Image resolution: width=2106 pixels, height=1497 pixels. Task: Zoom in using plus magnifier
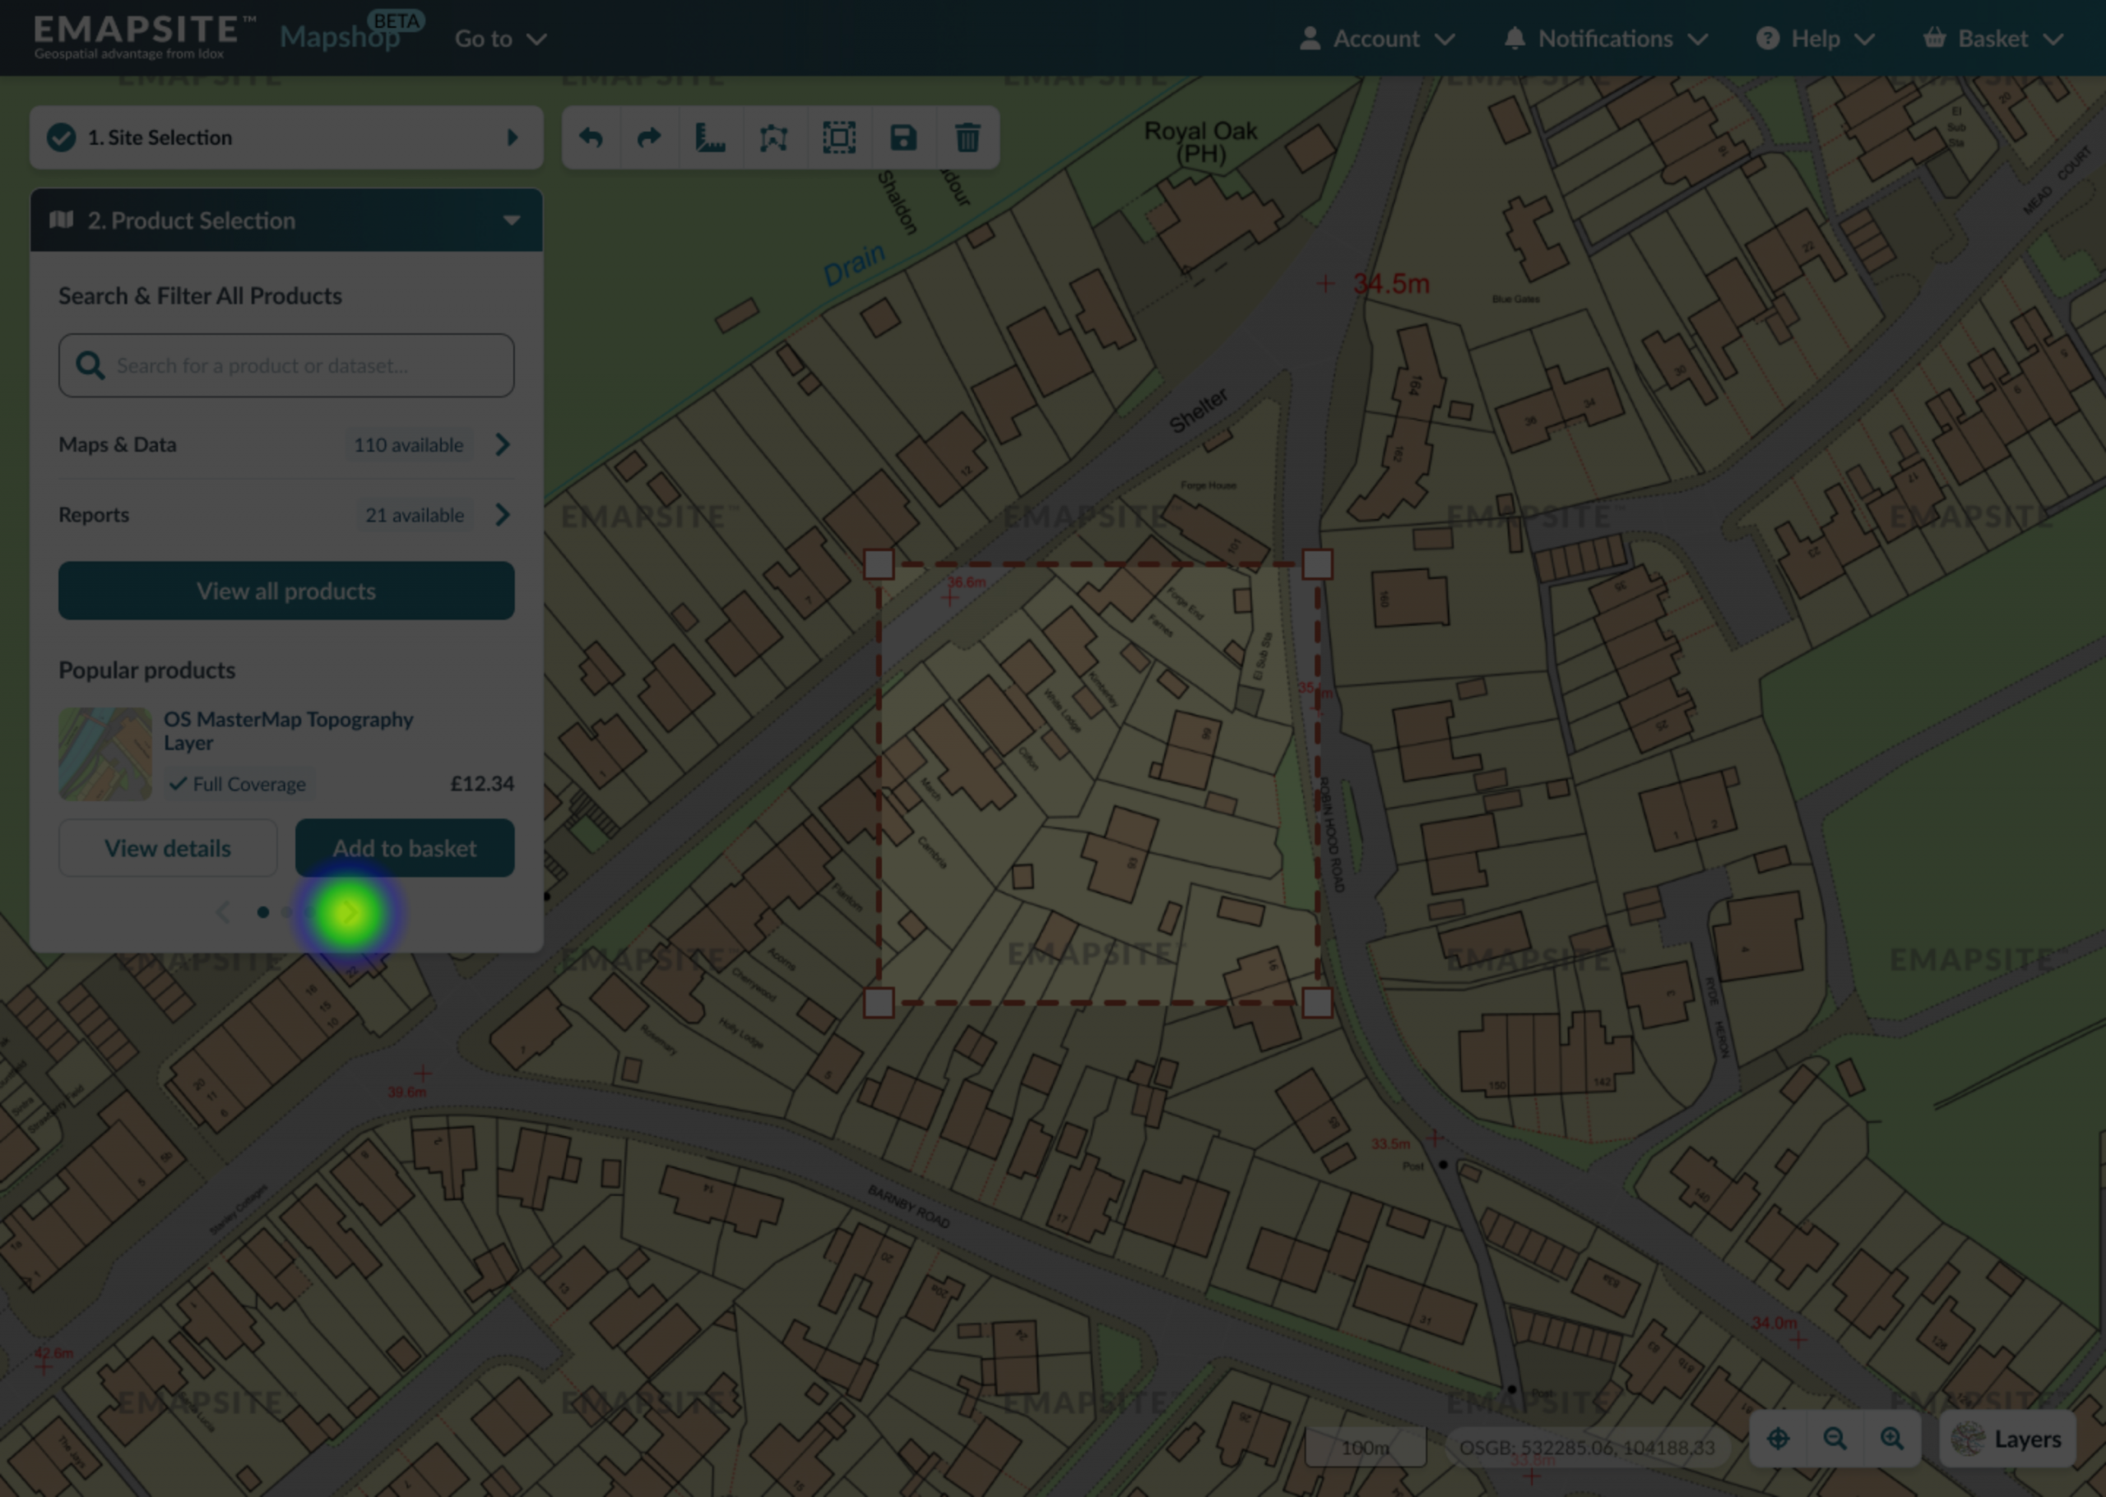click(1892, 1439)
